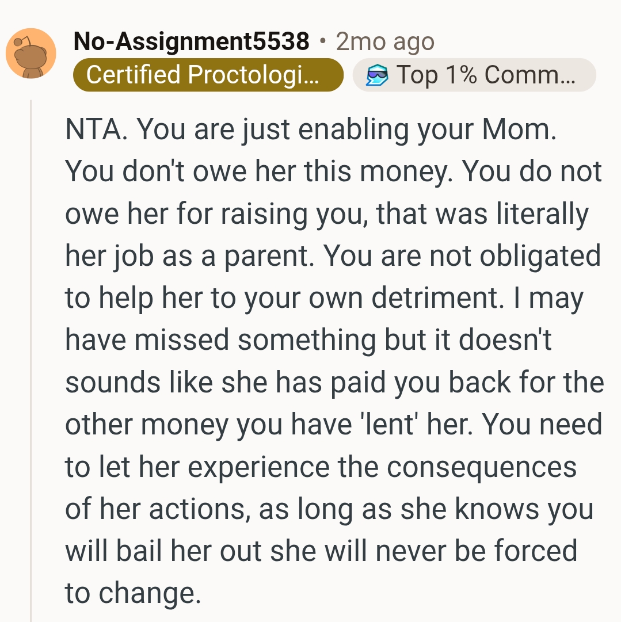This screenshot has height=622, width=621.
Task: Collapse the comment using the vertical thread line
Action: point(31,357)
